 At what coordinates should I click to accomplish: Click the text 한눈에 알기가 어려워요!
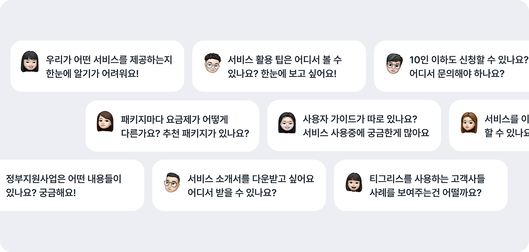point(92,74)
